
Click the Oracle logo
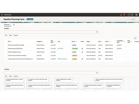(x=8, y=15)
